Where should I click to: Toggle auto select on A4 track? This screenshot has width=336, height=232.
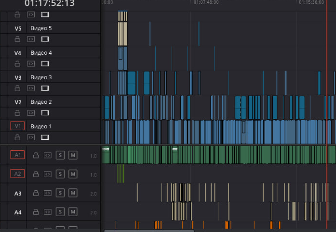click(48, 212)
